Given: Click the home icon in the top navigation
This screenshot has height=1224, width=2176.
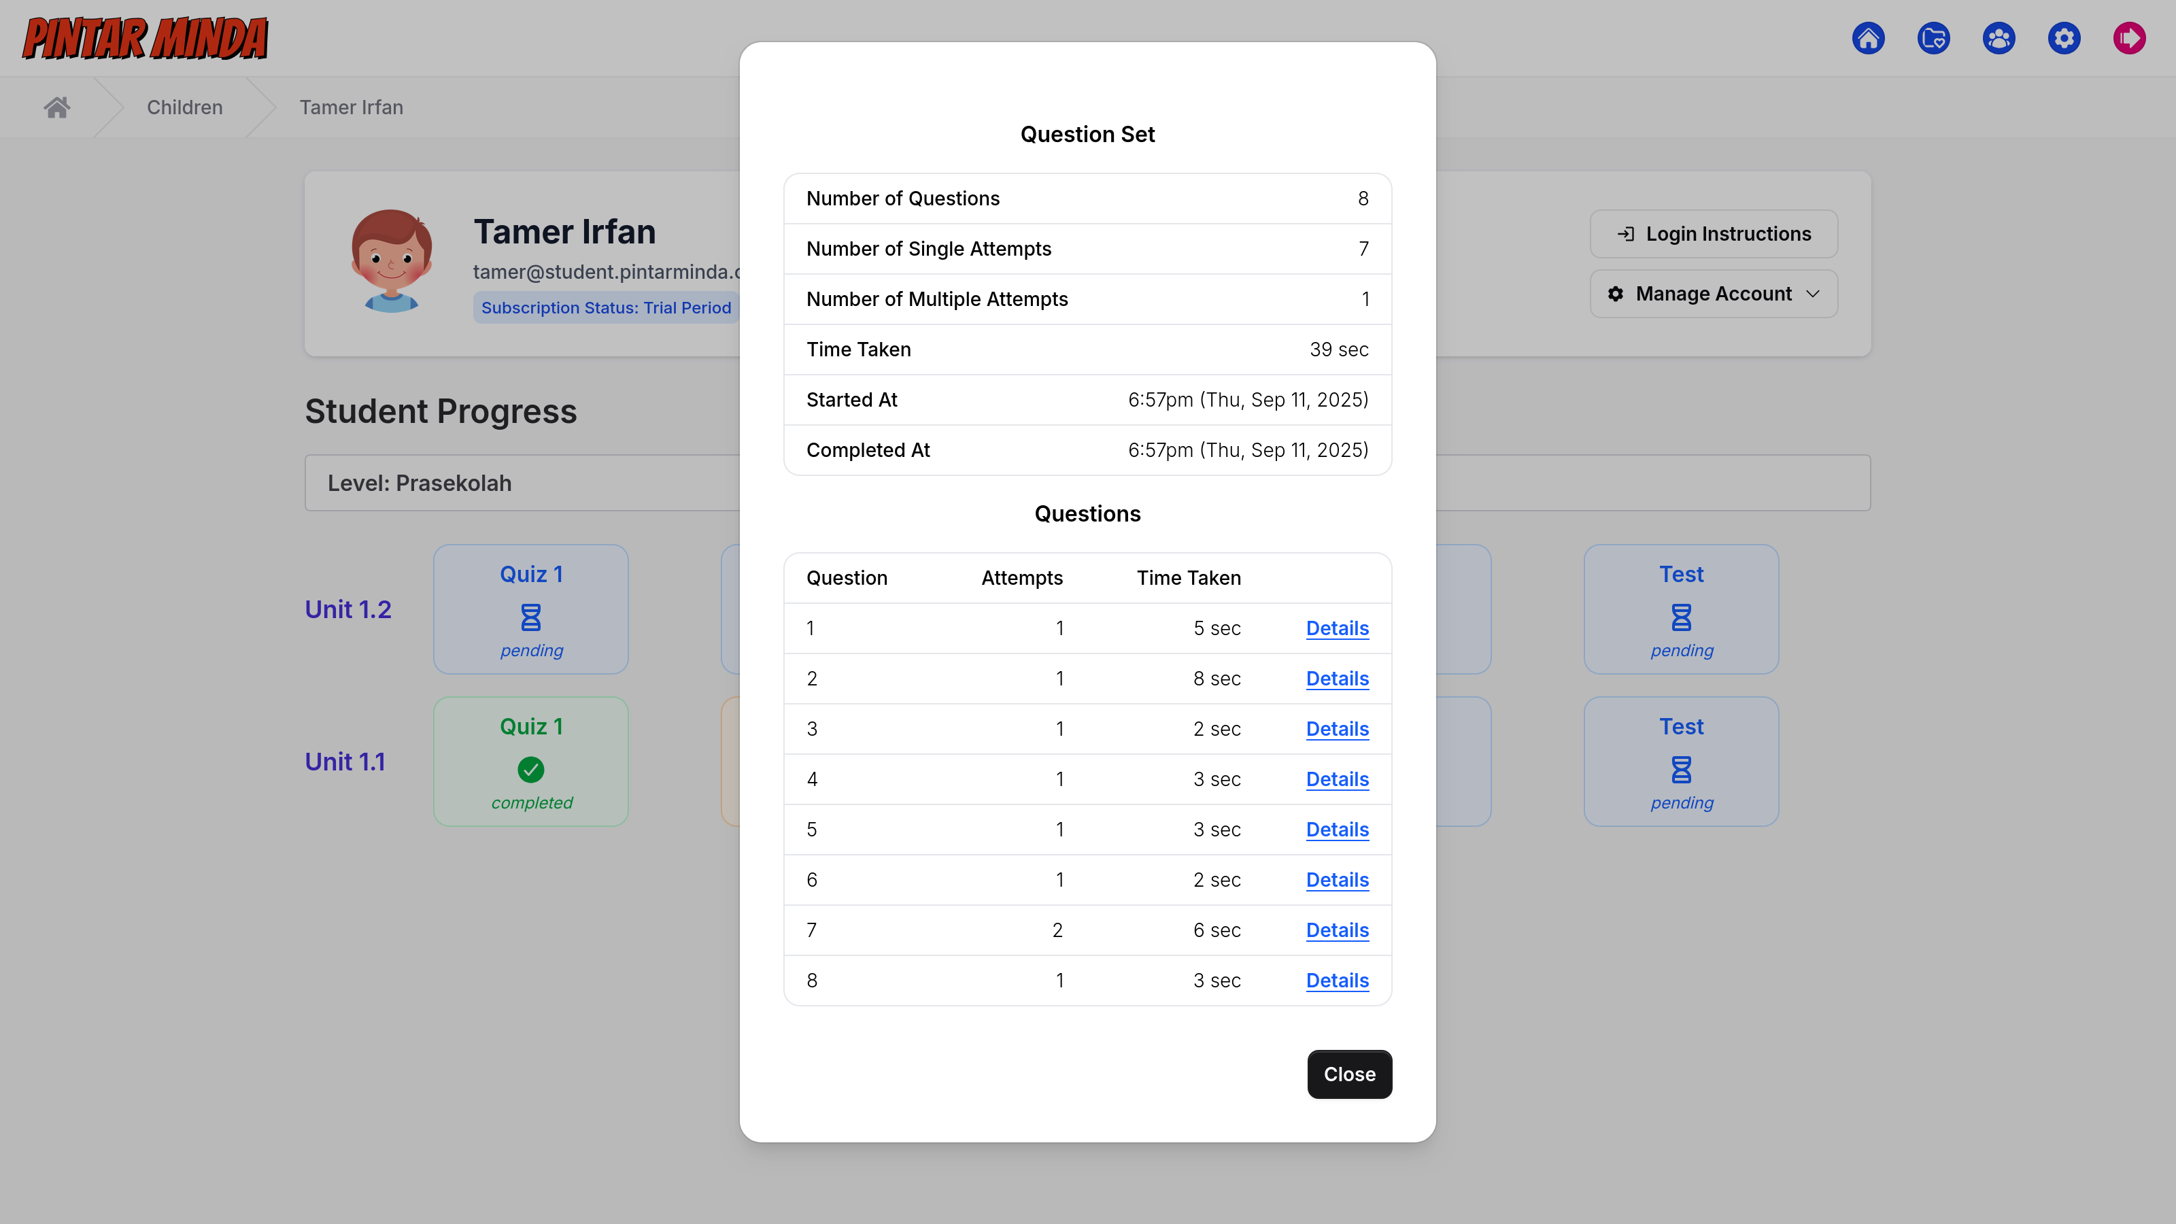Looking at the screenshot, I should [x=1868, y=38].
